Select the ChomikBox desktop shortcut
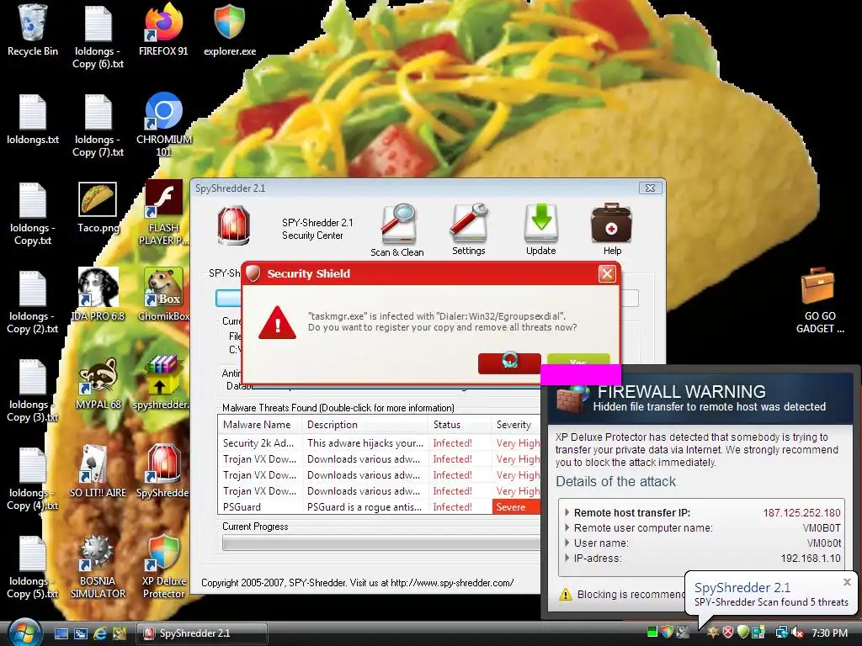The image size is (862, 646). [164, 295]
